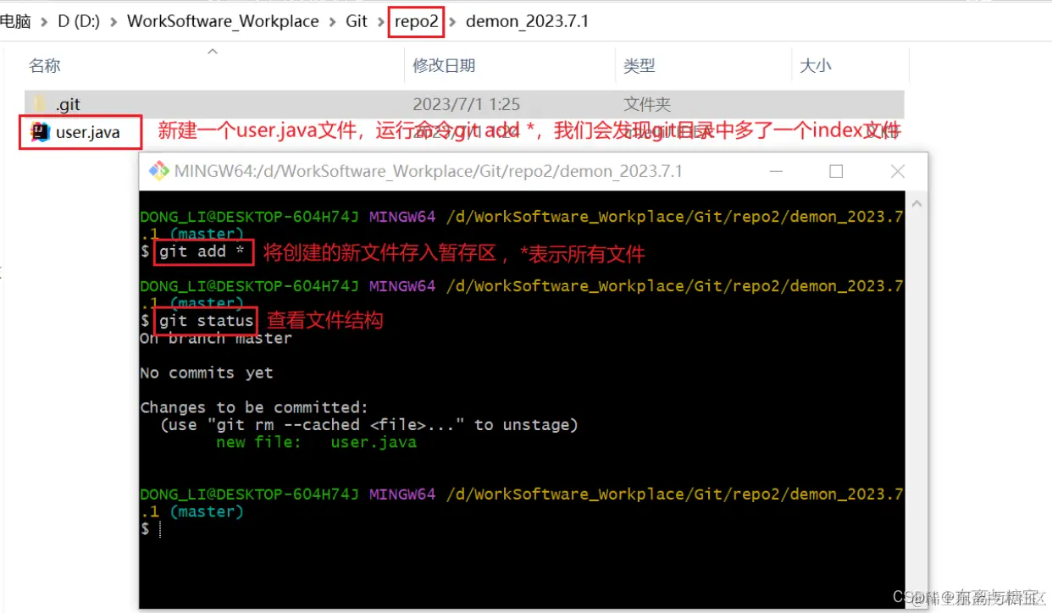This screenshot has width=1052, height=613.
Task: Select the user.java file name
Action: point(88,132)
